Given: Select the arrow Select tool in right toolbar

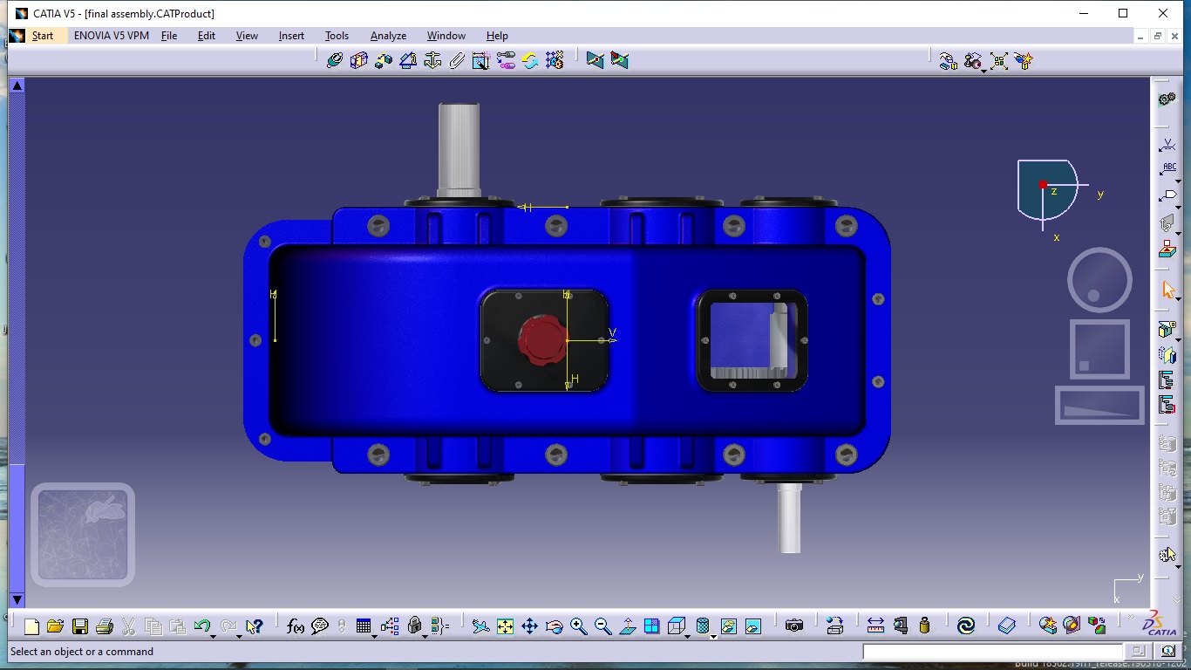Looking at the screenshot, I should tap(1168, 291).
